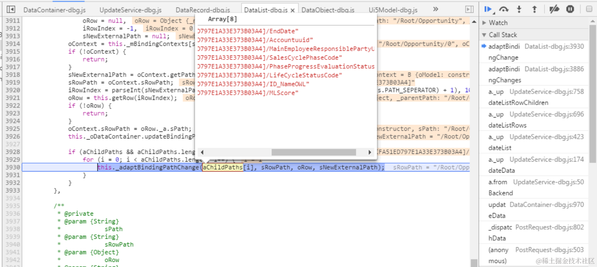The width and height of the screenshot is (597, 267).
Task: Toggle pause on exceptions
Action: (570, 9)
